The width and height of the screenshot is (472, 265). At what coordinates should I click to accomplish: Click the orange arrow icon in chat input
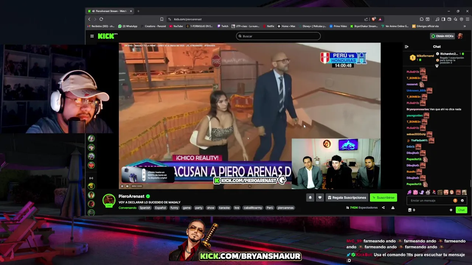point(455,201)
